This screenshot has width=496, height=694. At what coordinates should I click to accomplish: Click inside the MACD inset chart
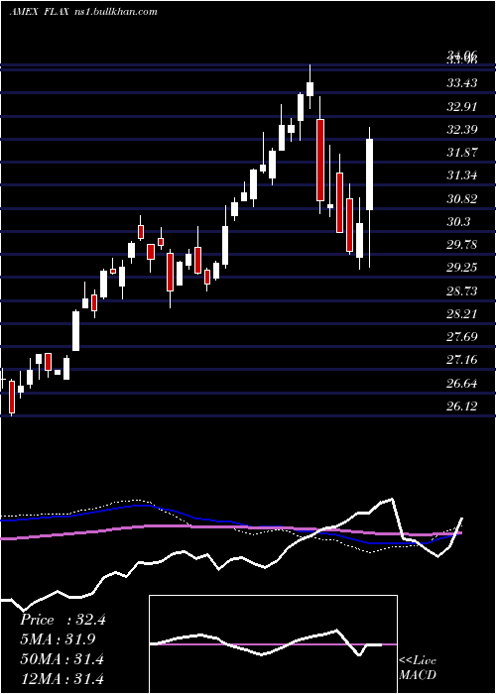point(273,644)
